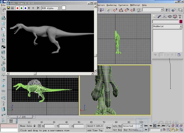Switch to the Create panel tab
Image resolution: width=184 pixels, height=133 pixels.
[x=154, y=16]
